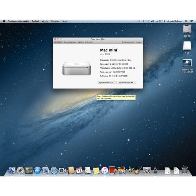The height and width of the screenshot is (196, 196).
Task: Open the Service section
Action: click(x=138, y=42)
